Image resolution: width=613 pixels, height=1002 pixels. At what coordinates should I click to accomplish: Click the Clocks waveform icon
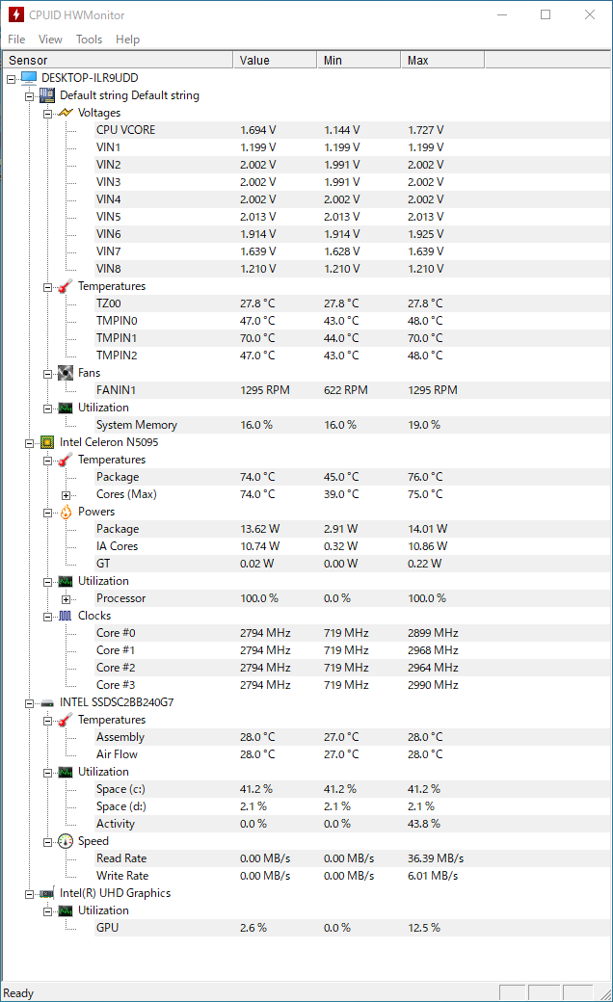[x=66, y=616]
